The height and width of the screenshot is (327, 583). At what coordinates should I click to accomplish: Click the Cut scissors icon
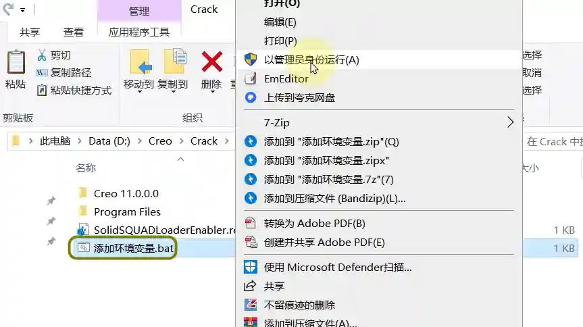coord(42,55)
